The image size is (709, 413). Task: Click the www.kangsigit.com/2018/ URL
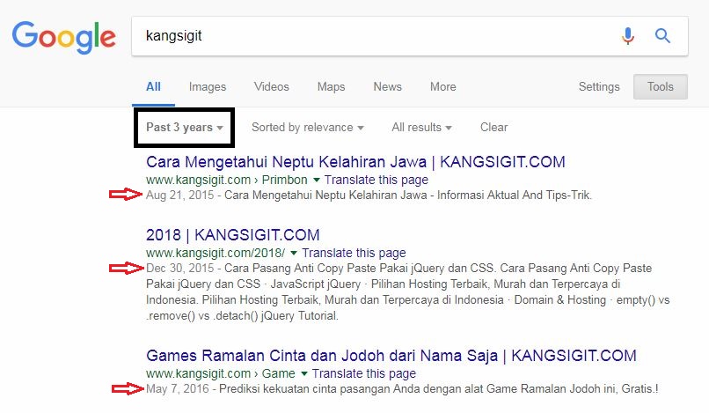click(x=216, y=253)
